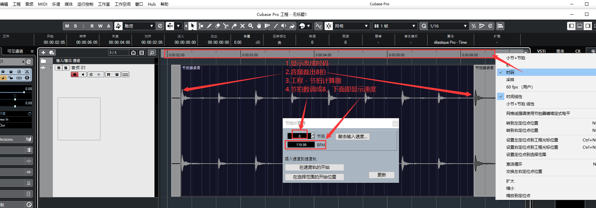Image resolution: width=596 pixels, height=208 pixels.
Task: Open the 可见通道 panel menu icon
Action: pos(32,51)
